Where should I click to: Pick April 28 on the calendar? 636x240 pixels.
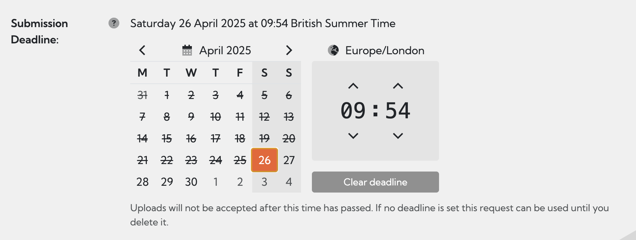pos(142,182)
